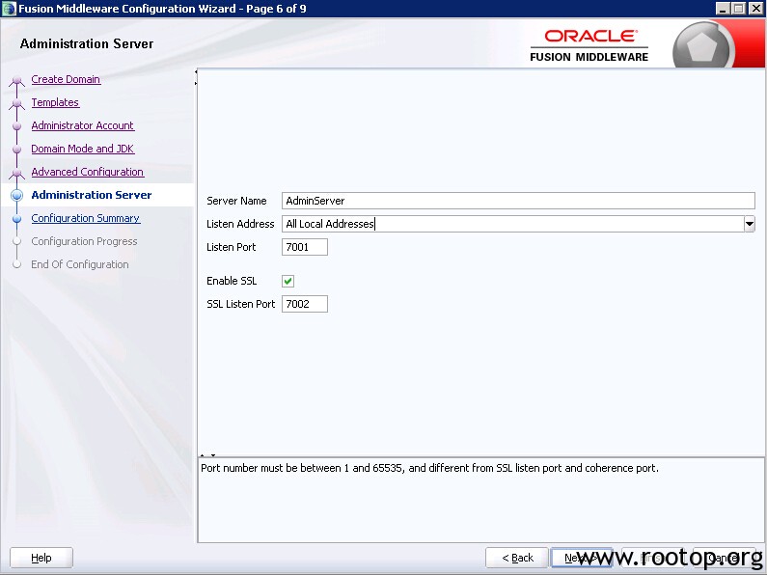Minimize the Configuration Wizard window
Viewport: 767px width, 575px height.
[x=724, y=9]
